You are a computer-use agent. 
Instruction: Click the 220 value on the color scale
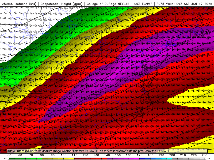pos(194,155)
